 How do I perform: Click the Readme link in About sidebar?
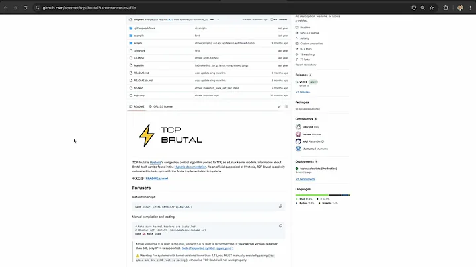pos(305,27)
